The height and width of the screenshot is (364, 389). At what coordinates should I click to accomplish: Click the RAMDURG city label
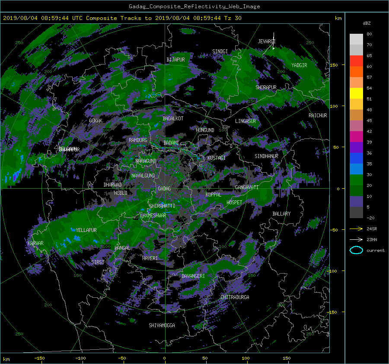click(x=138, y=140)
